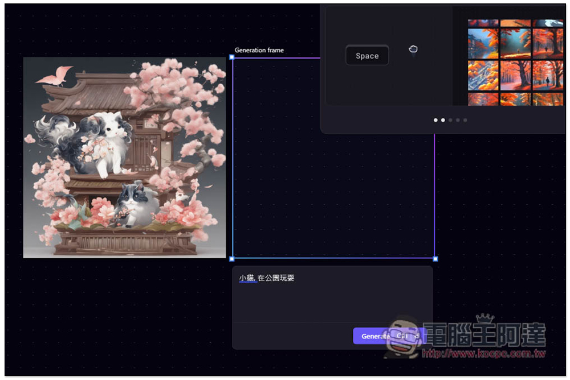
Task: Open the autumn lakeside houses thumbnail
Action: pyautogui.click(x=483, y=44)
